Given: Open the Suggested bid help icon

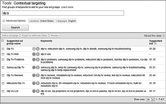Looking at the screenshot, I should (155, 44).
